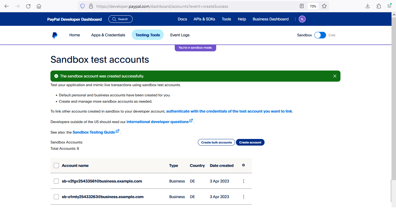Open the APIs & SDKs menu

tap(204, 19)
